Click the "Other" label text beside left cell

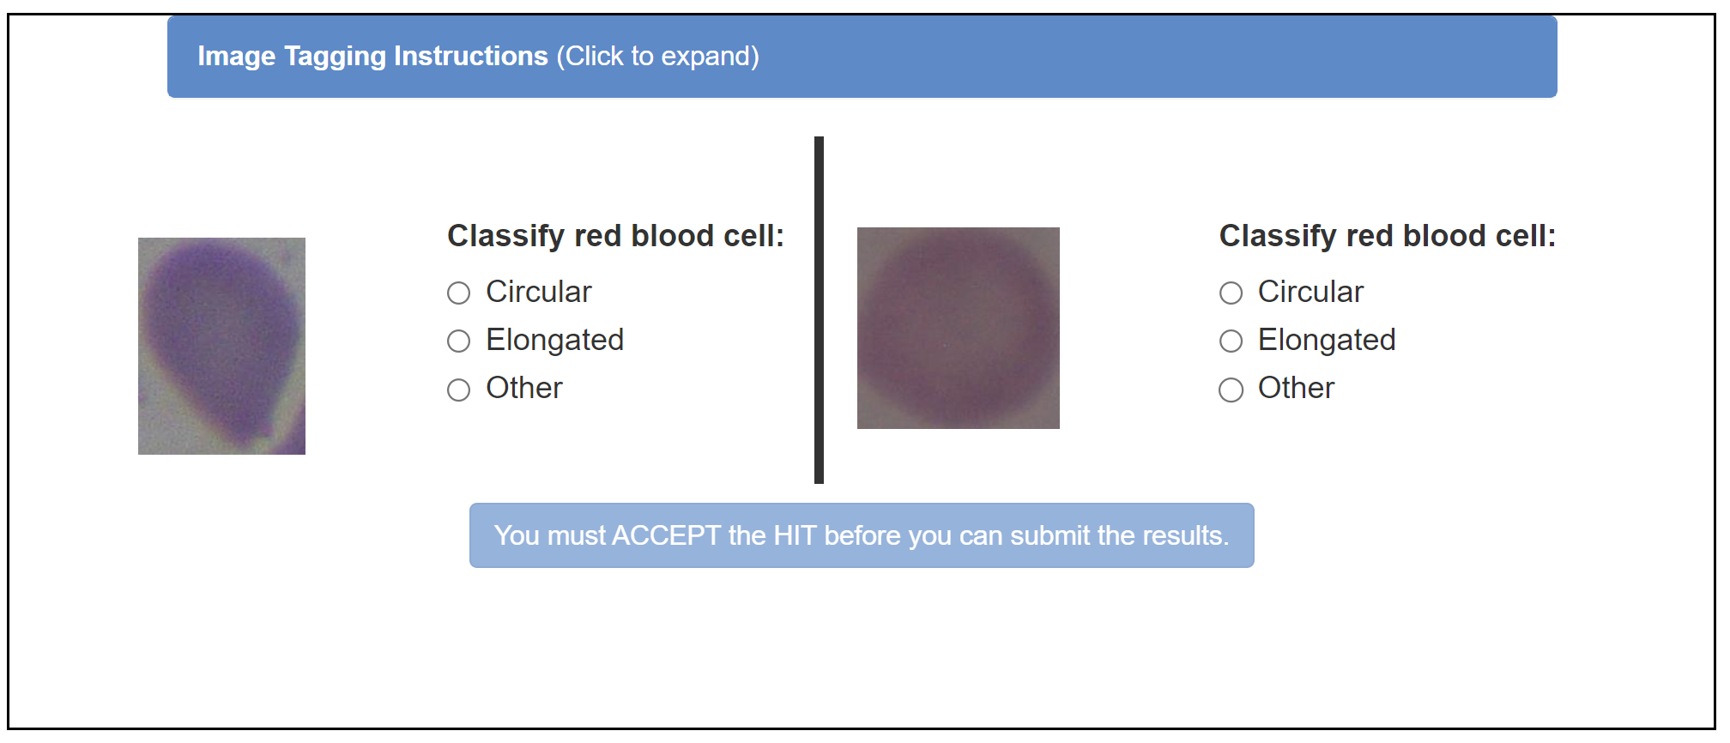click(524, 389)
